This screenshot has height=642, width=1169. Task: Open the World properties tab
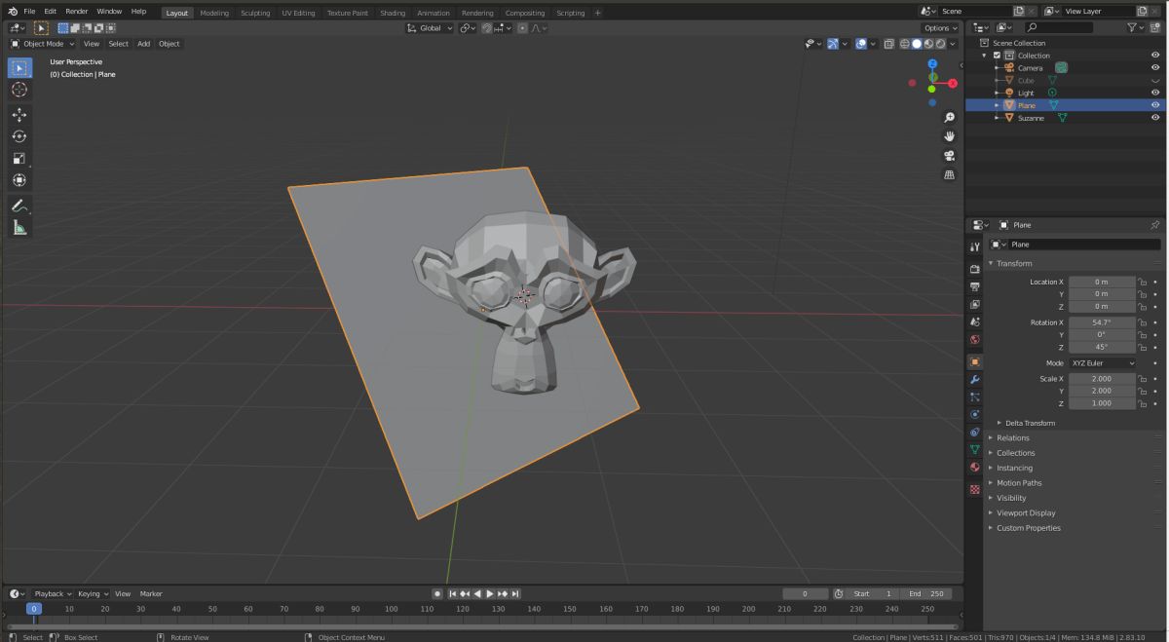tap(974, 340)
